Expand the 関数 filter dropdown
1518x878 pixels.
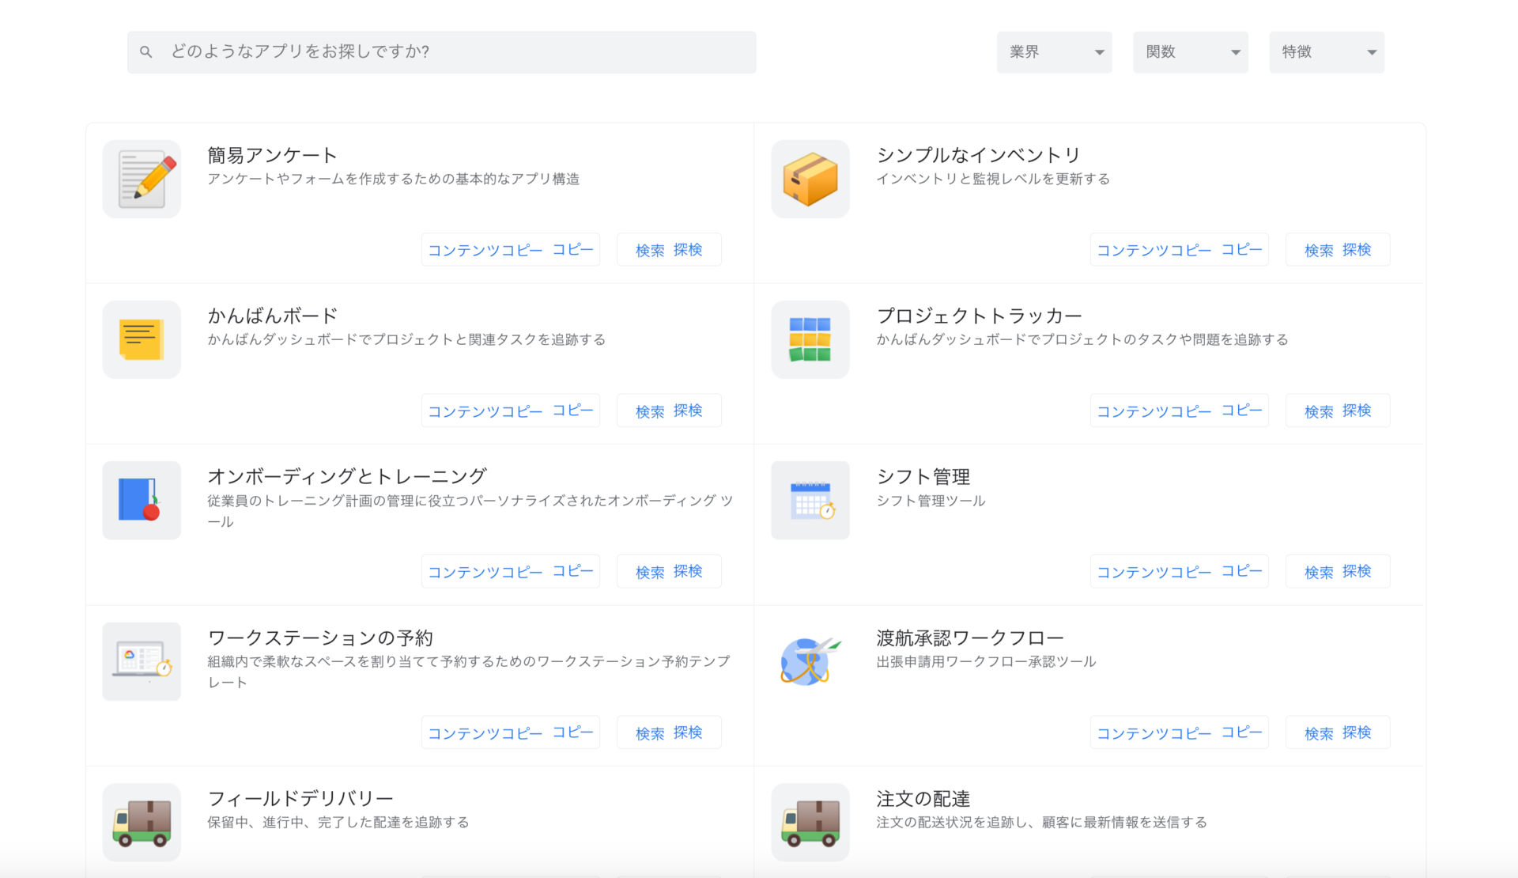[1191, 51]
